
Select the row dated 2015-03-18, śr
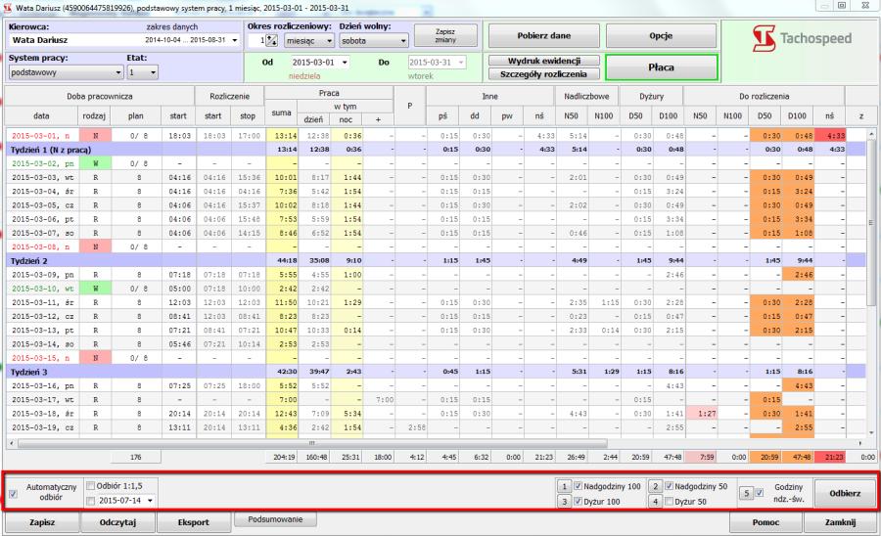pyautogui.click(x=436, y=414)
